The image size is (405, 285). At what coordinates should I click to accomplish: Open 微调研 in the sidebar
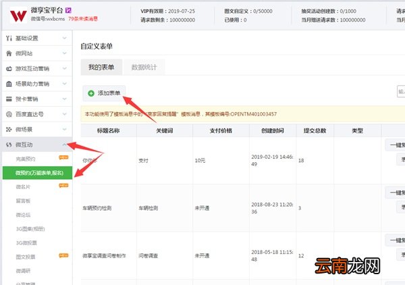23,271
